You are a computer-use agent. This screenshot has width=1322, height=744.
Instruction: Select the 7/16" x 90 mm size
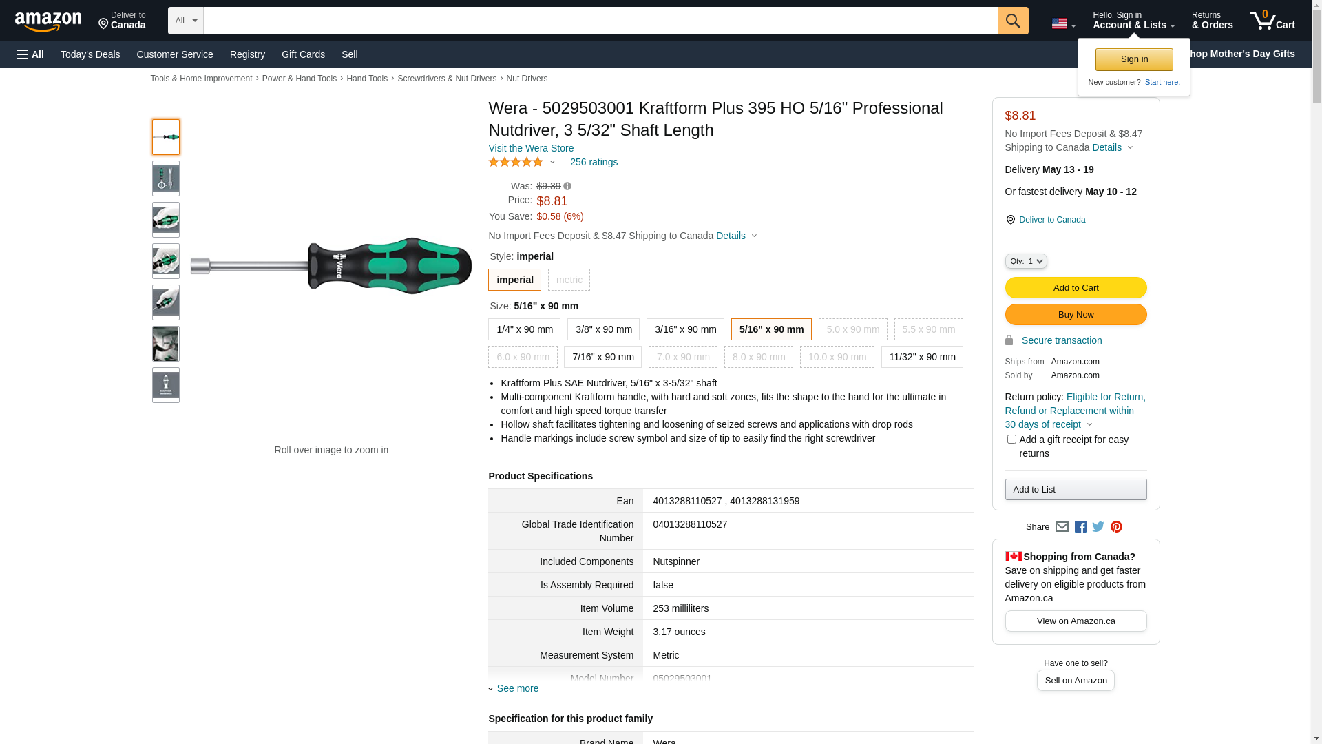click(602, 357)
